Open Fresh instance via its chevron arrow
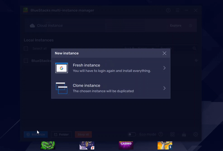Screen dimensions: 223x151 click(164, 68)
